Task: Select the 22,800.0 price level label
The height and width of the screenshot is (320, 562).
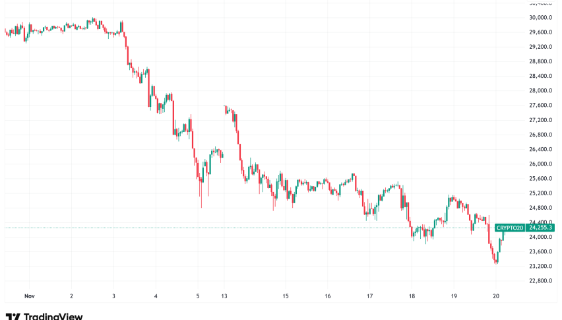Action: click(540, 281)
